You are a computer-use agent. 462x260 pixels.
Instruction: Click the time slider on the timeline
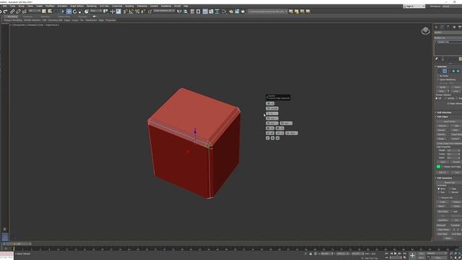coord(17,244)
